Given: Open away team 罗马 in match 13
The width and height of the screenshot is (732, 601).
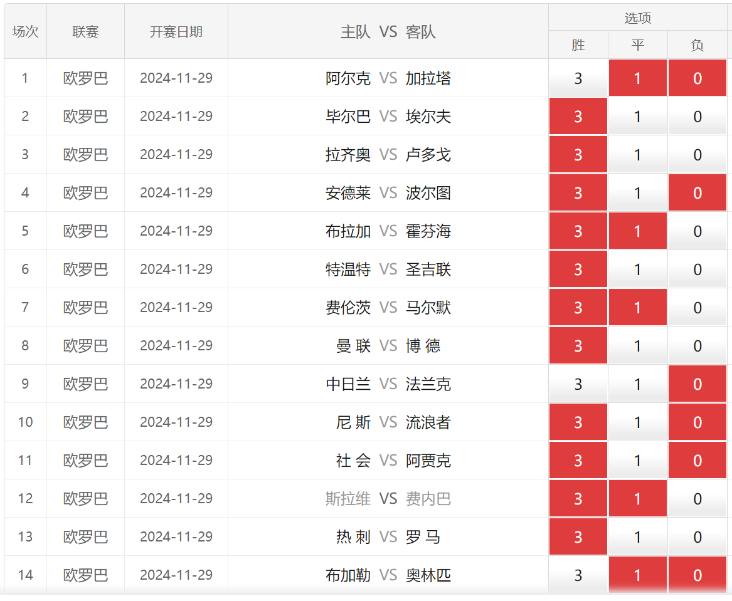Looking at the screenshot, I should 423,537.
